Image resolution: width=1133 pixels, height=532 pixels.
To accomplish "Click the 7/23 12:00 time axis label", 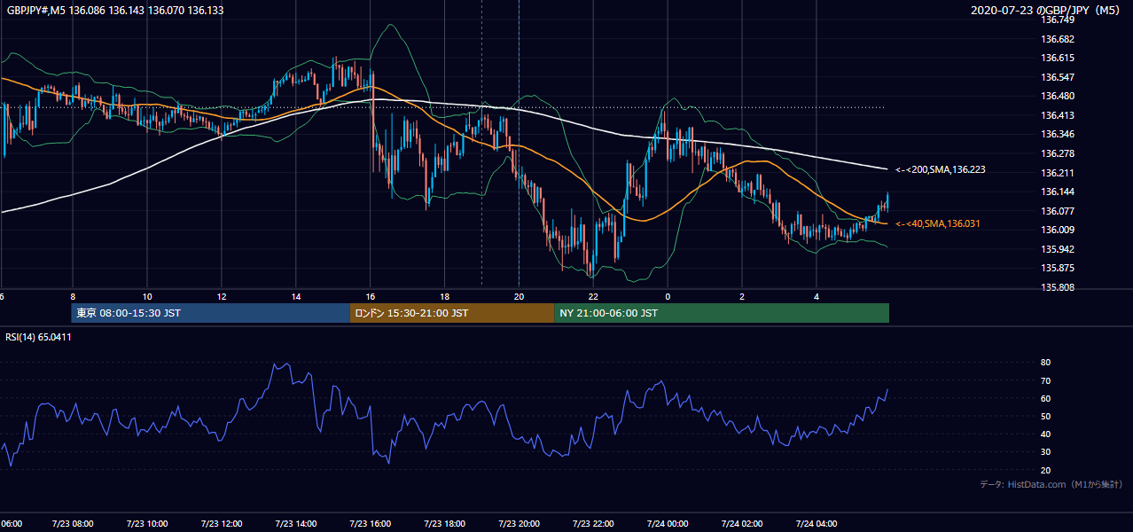I will pos(221,524).
